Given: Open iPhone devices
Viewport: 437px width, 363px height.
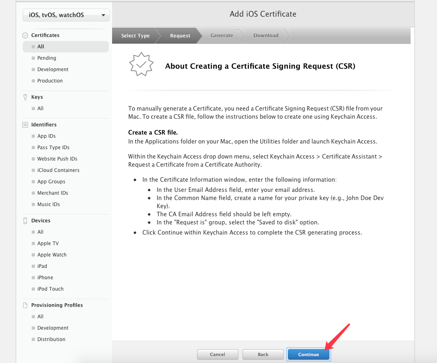Looking at the screenshot, I should (45, 278).
